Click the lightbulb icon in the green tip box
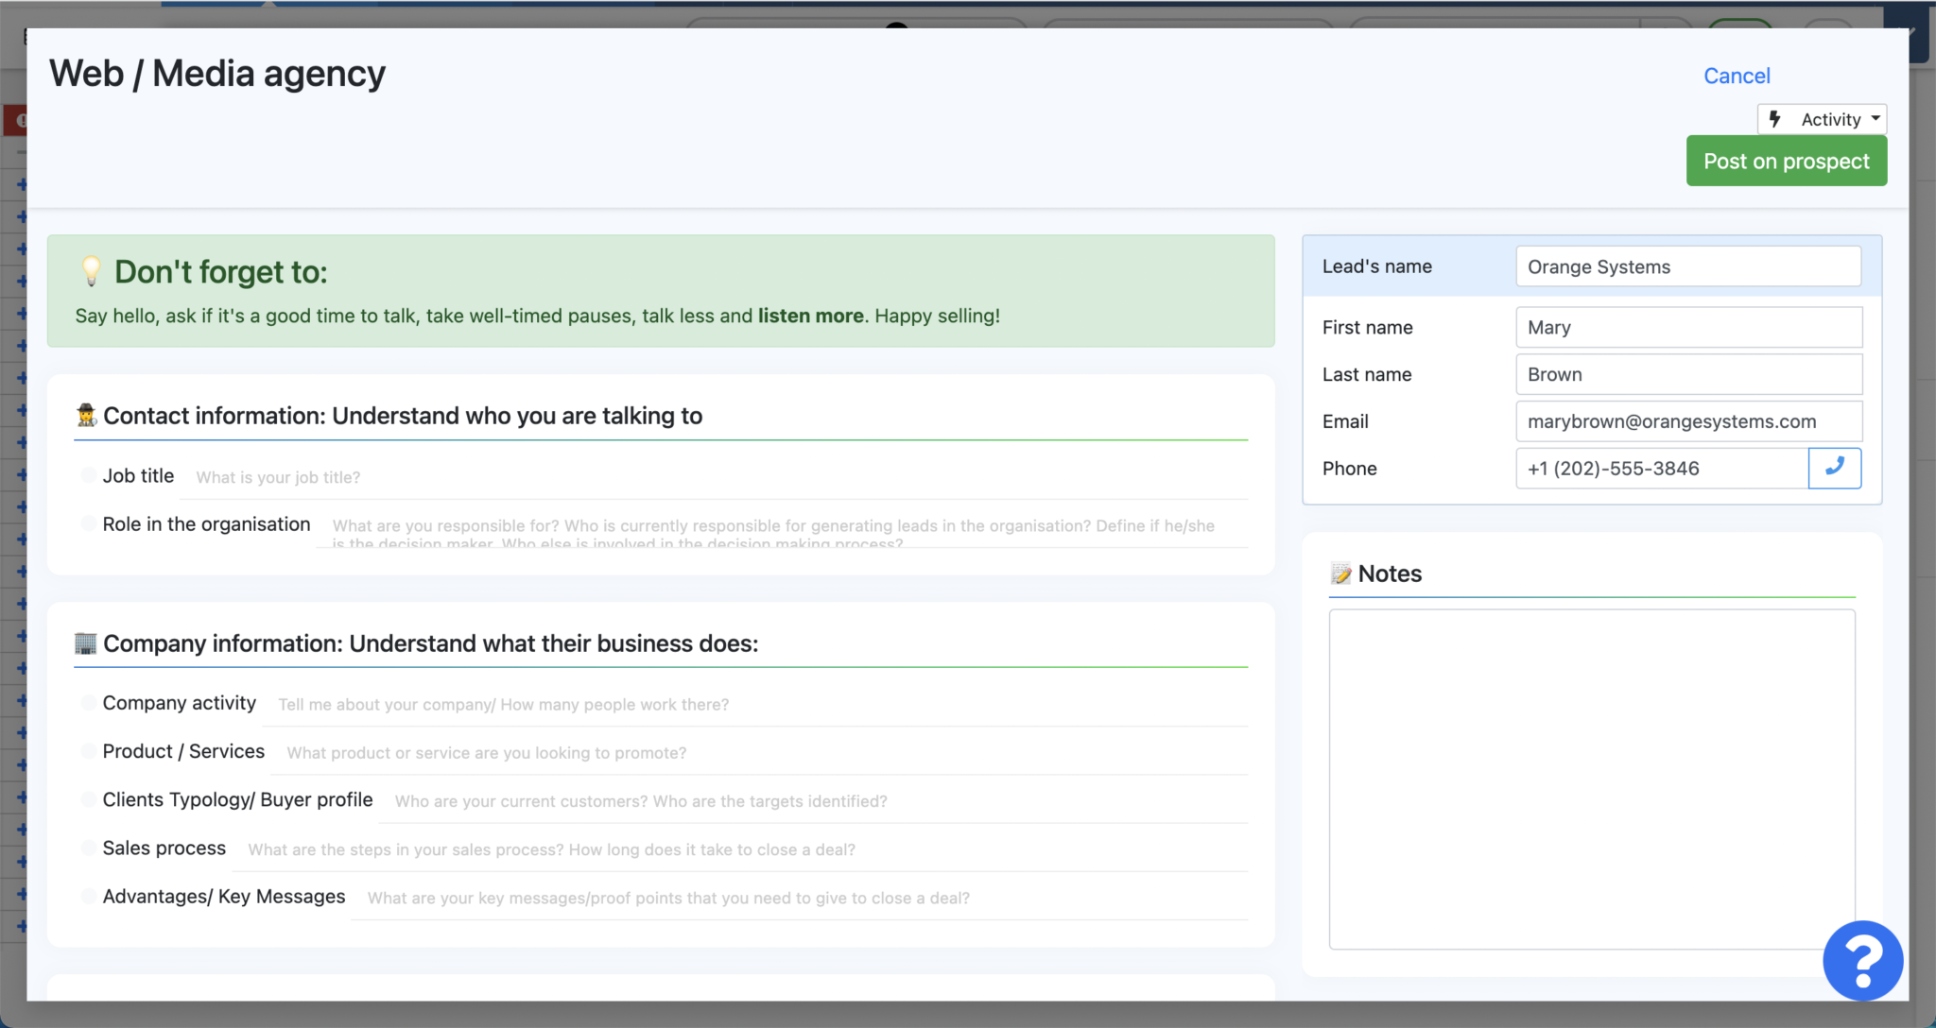This screenshot has width=1936, height=1028. click(92, 272)
